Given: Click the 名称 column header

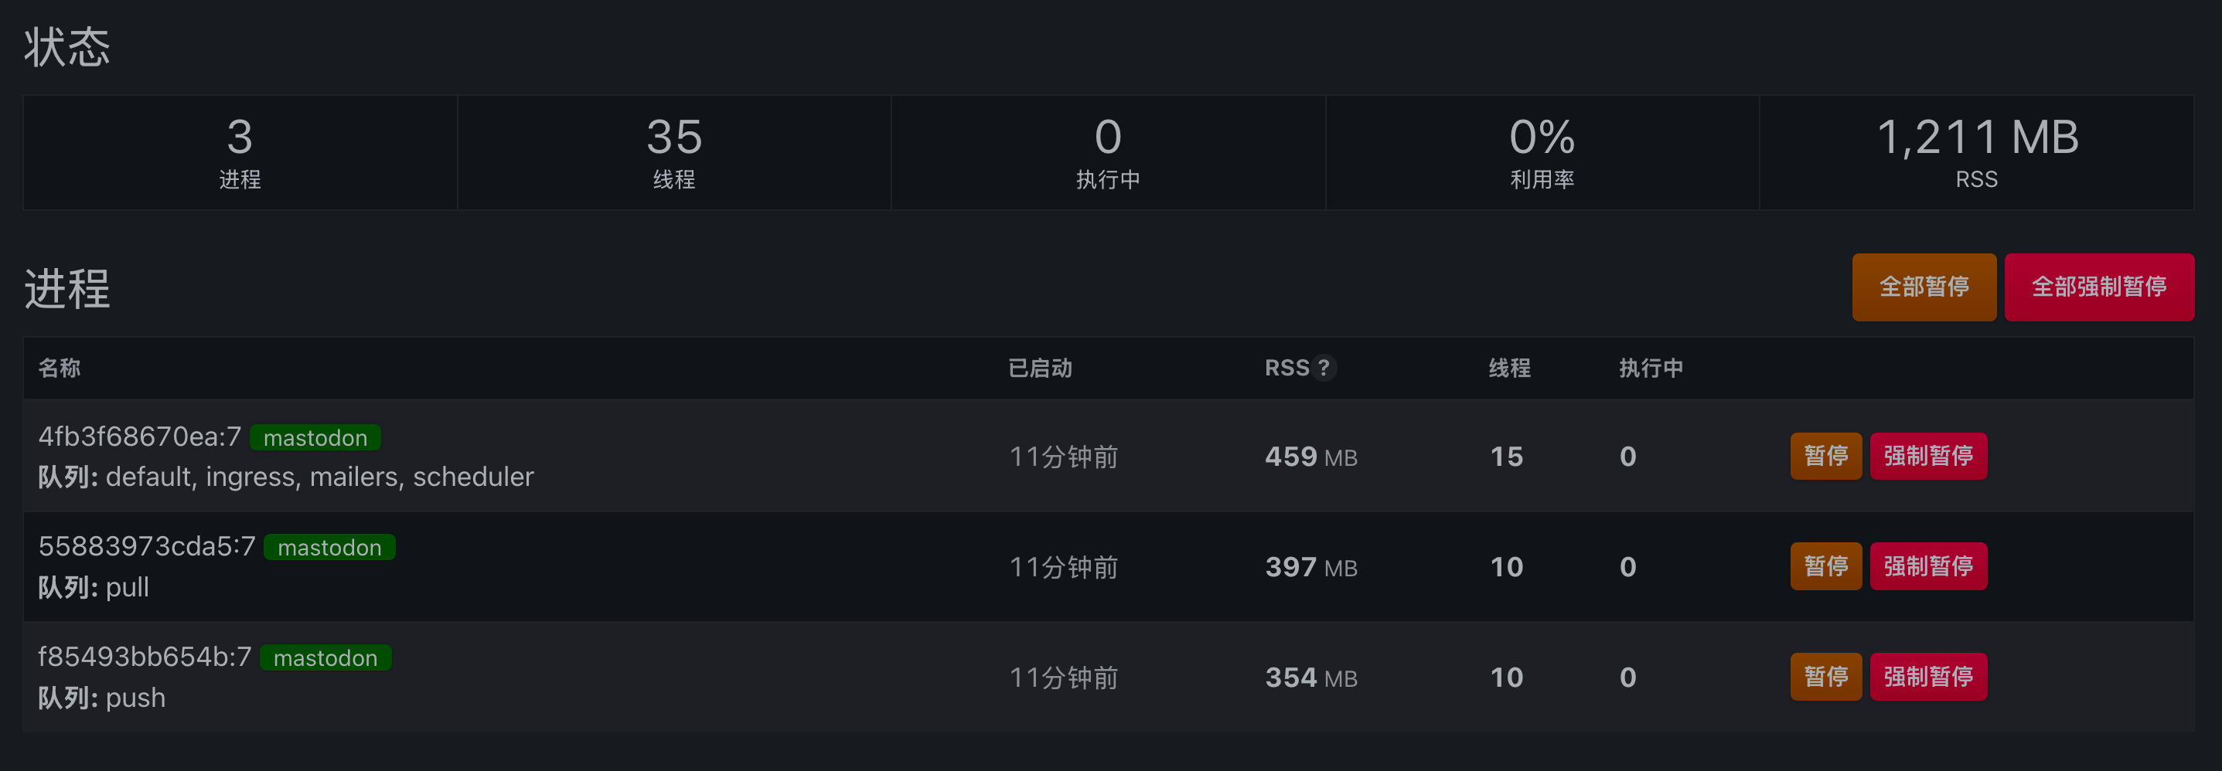Looking at the screenshot, I should point(60,368).
